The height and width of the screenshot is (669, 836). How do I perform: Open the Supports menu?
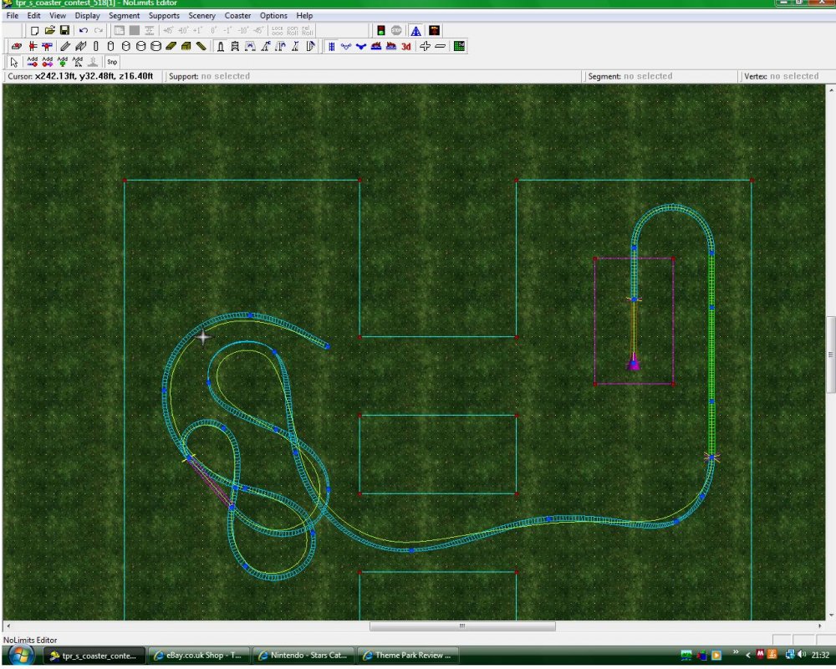(164, 15)
